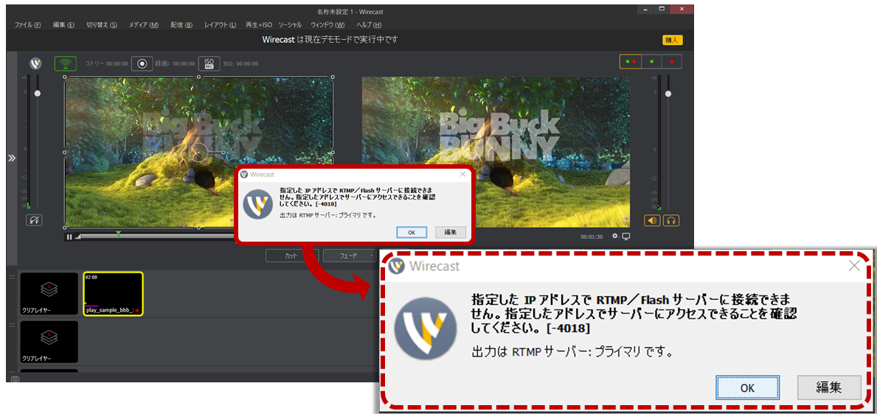The height and width of the screenshot is (414, 877).
Task: Click OK in the magnified Wirecast dialog
Action: pyautogui.click(x=747, y=387)
